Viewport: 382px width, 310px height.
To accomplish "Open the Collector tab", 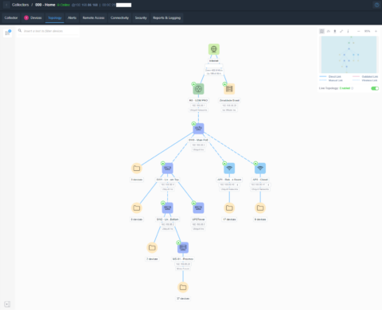I will pyautogui.click(x=11, y=17).
